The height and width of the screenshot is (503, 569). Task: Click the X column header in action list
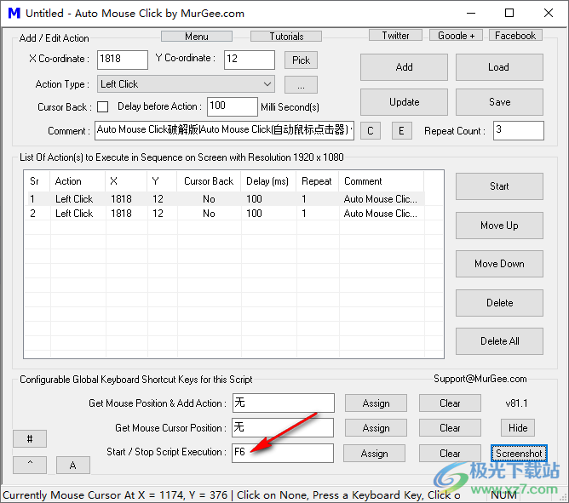pyautogui.click(x=126, y=181)
